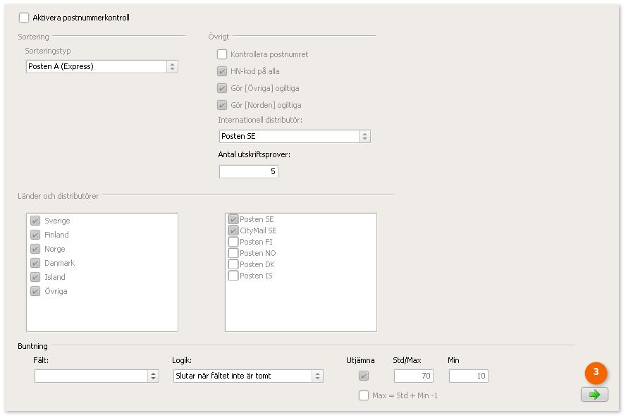Tick the Kontrollera postnumret checkbox
The image size is (626, 418).
[222, 54]
